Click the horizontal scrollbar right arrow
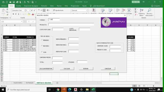This screenshot has width=164, height=92. coord(159,83)
